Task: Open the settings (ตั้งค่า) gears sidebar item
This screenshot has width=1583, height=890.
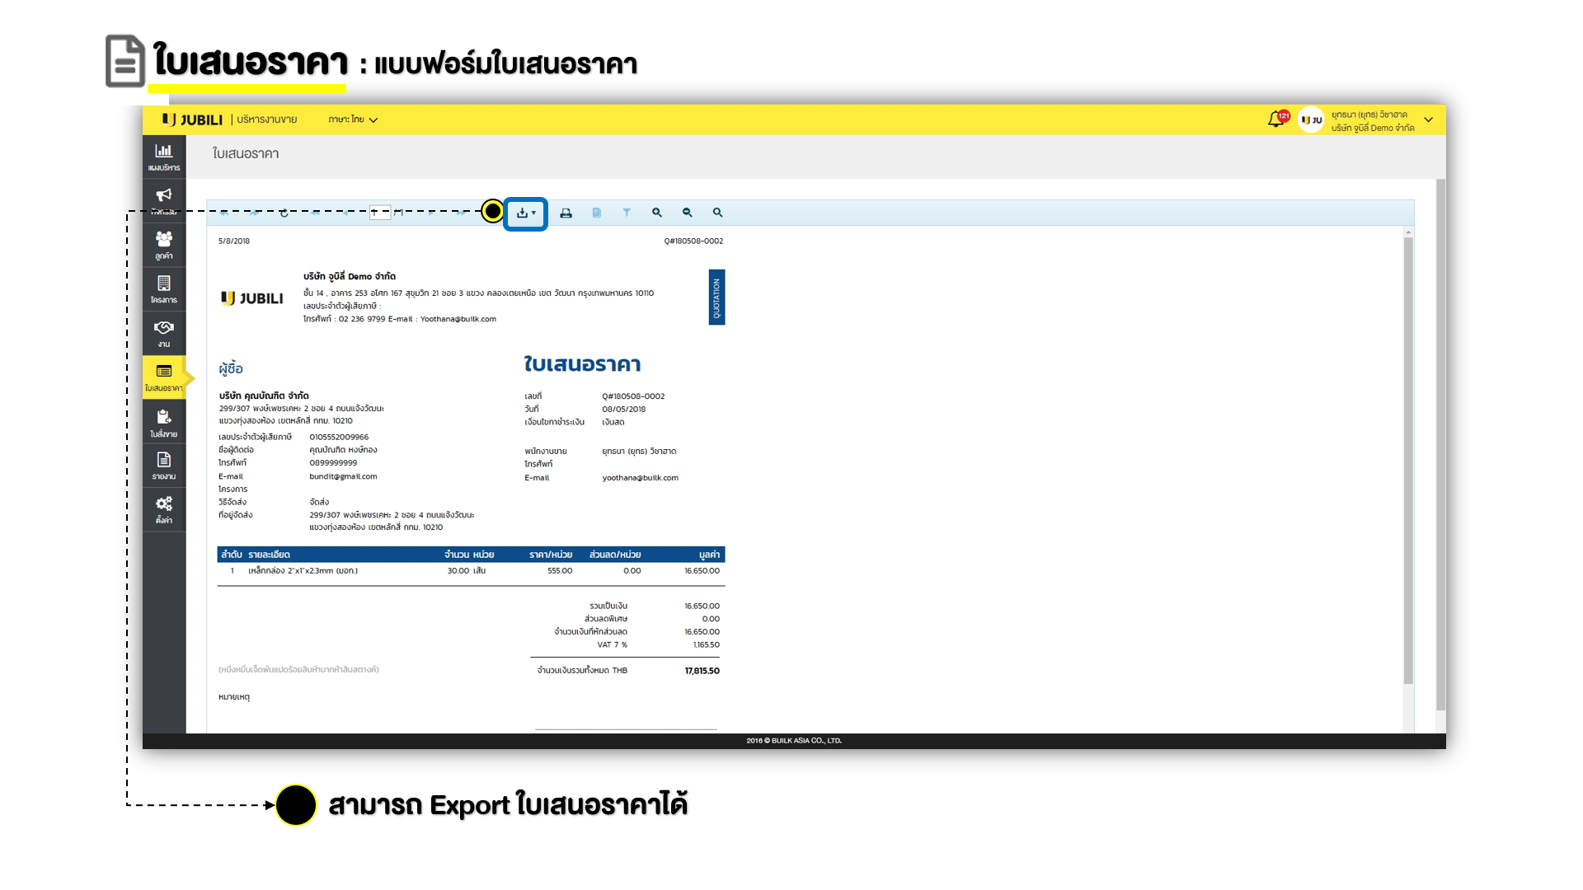Action: click(x=164, y=508)
